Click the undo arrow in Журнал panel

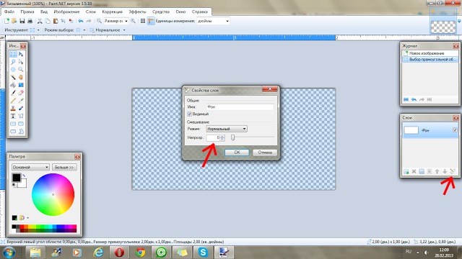[414, 99]
